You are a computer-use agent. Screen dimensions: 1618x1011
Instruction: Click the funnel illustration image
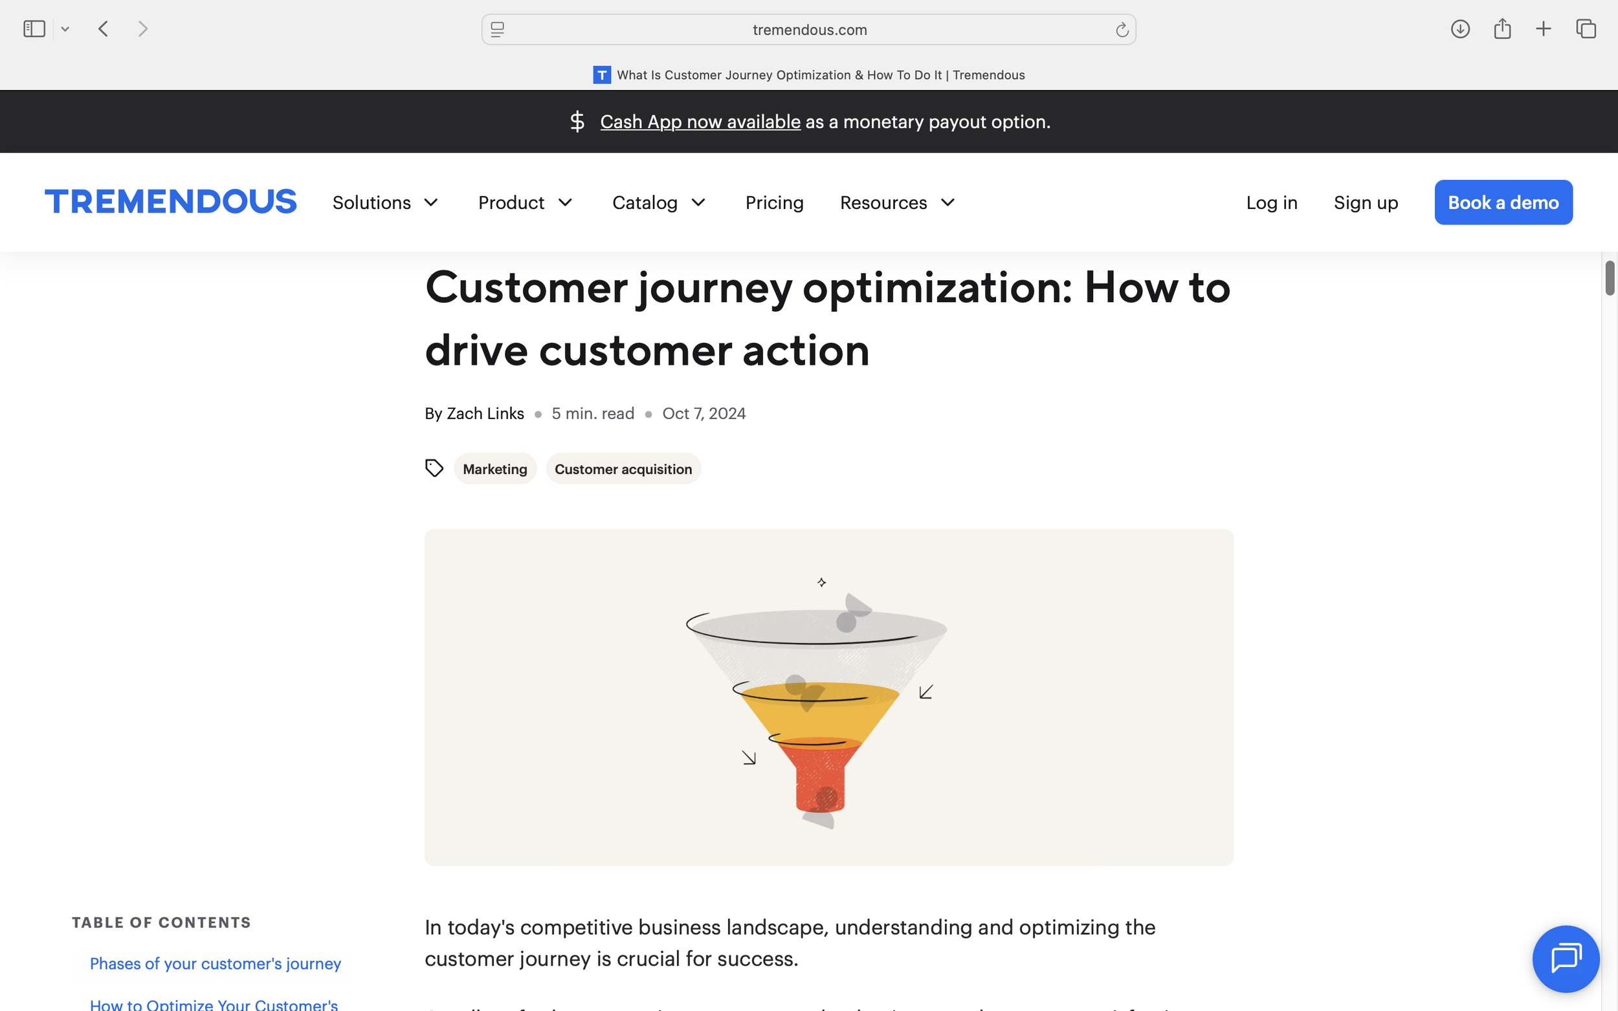coord(828,697)
